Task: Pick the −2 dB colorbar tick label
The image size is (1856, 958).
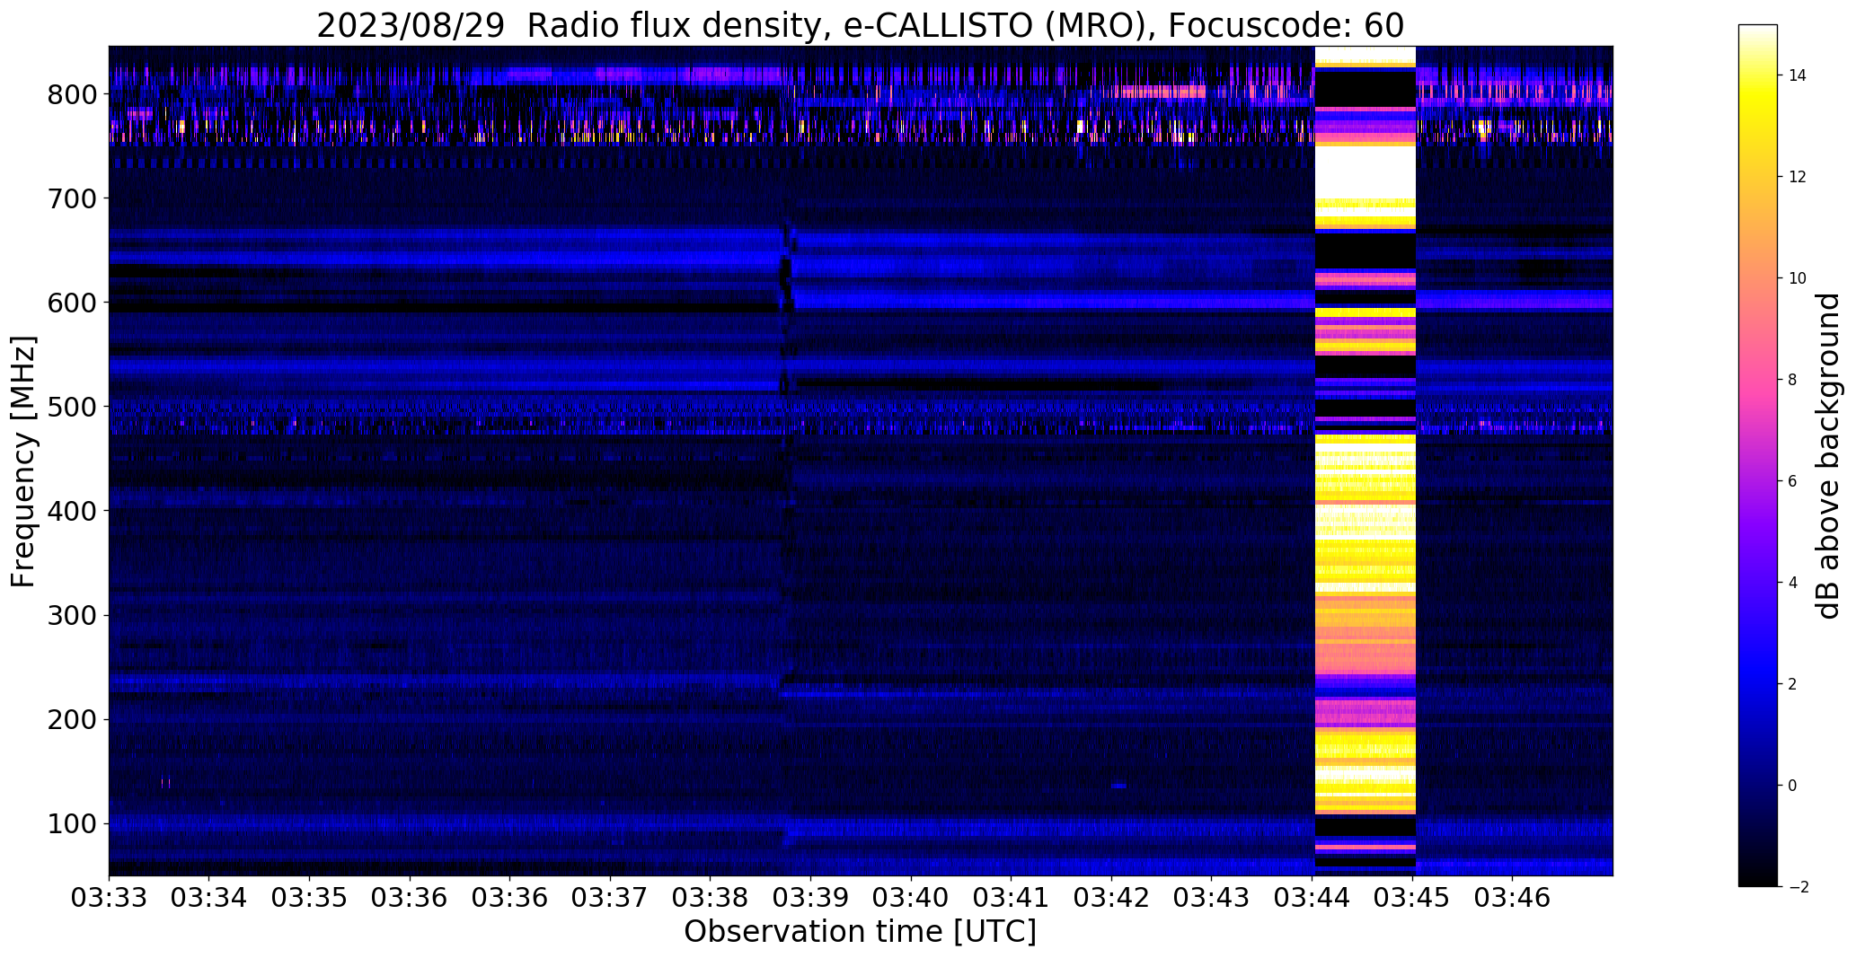Action: pyautogui.click(x=1798, y=887)
